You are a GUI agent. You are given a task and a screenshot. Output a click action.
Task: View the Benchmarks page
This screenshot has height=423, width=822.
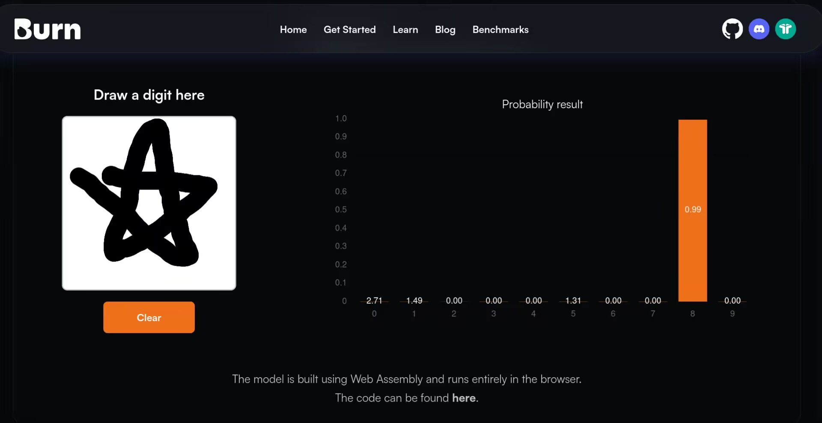coord(500,30)
